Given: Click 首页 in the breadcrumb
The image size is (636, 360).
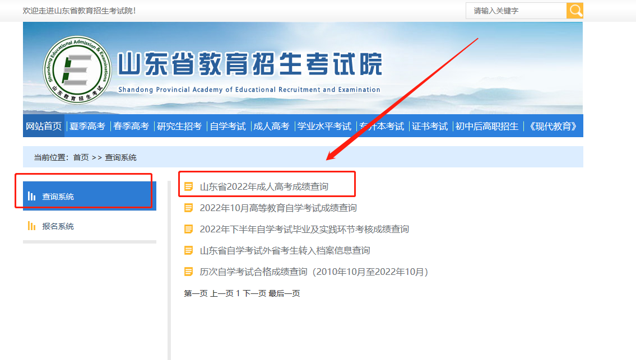Looking at the screenshot, I should 81,157.
